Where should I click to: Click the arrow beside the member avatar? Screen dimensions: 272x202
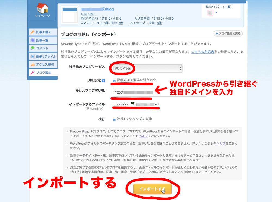216,13
